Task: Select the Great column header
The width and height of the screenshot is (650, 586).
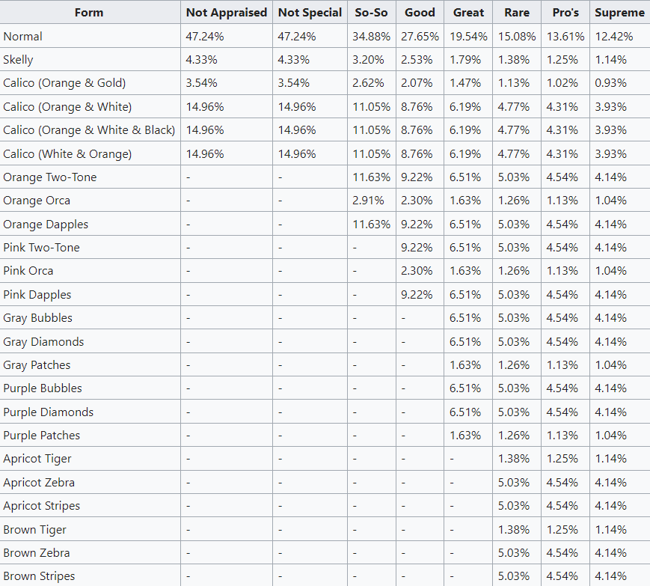Action: pyautogui.click(x=468, y=13)
